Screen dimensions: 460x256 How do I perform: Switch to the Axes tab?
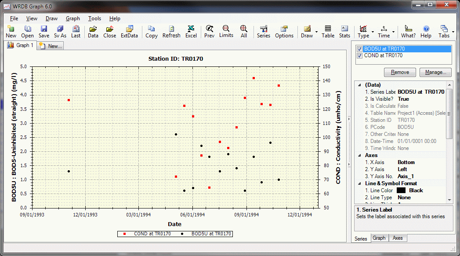397,238
